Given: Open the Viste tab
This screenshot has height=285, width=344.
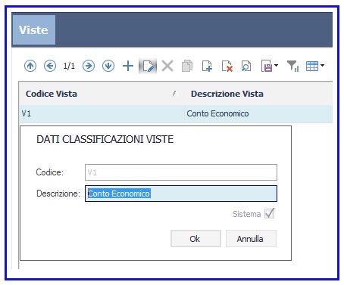Looking at the screenshot, I should point(34,30).
